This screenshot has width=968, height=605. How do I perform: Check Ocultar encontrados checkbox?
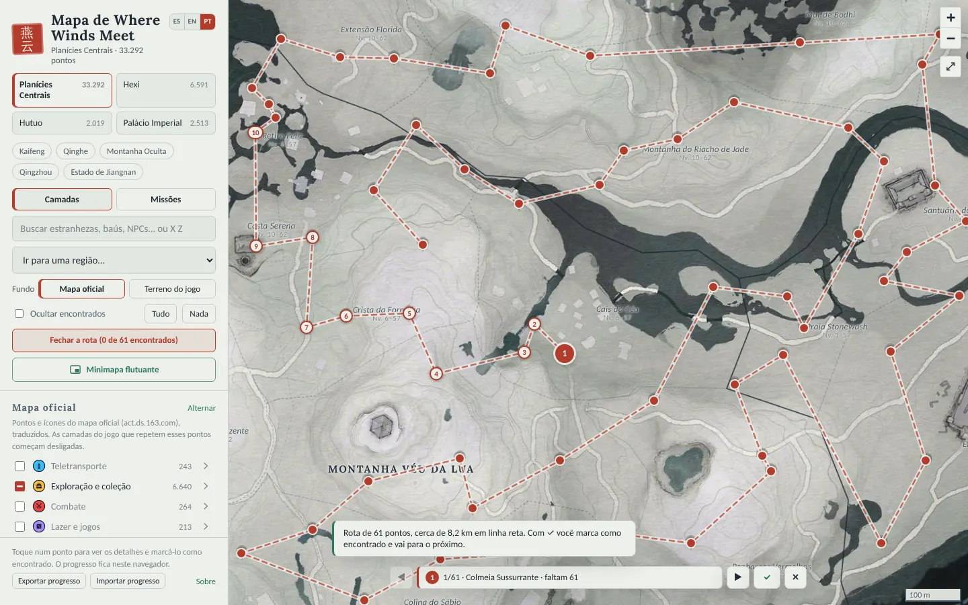coord(19,314)
